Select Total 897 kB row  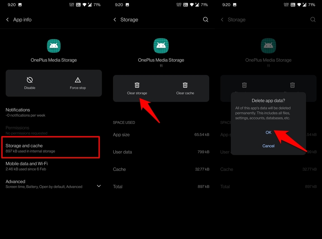point(161,186)
